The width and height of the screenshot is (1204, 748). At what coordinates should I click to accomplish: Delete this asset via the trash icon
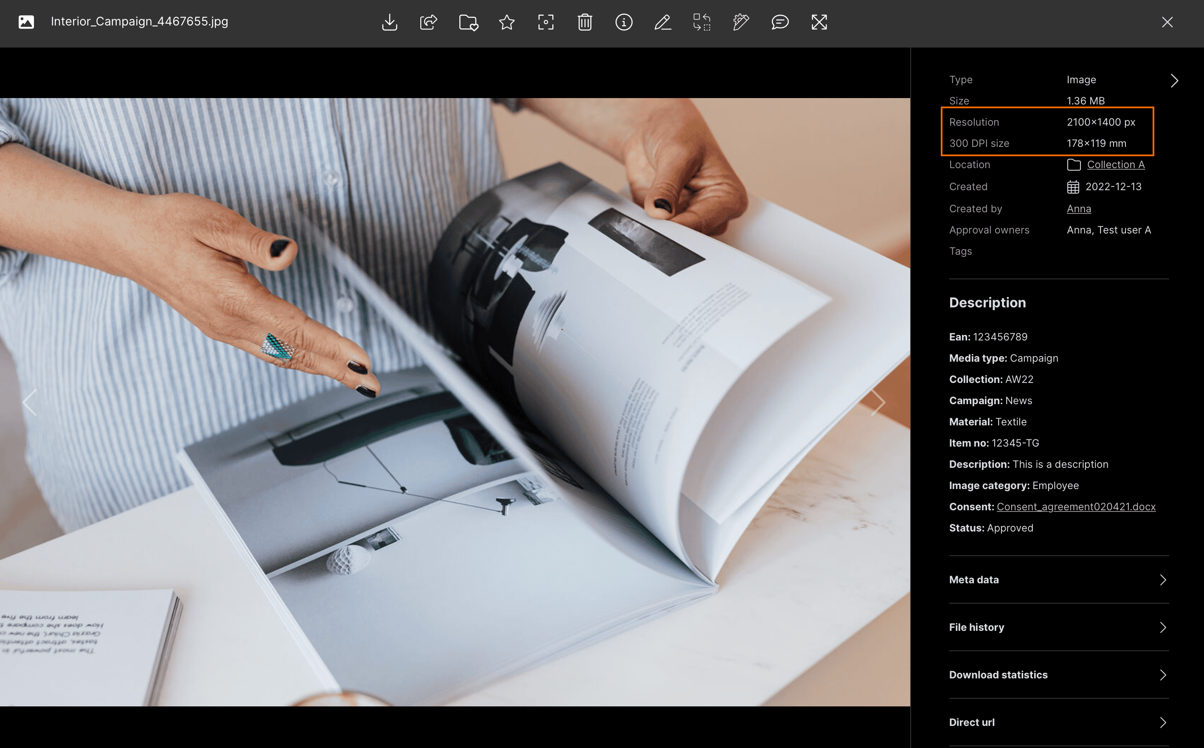tap(585, 22)
